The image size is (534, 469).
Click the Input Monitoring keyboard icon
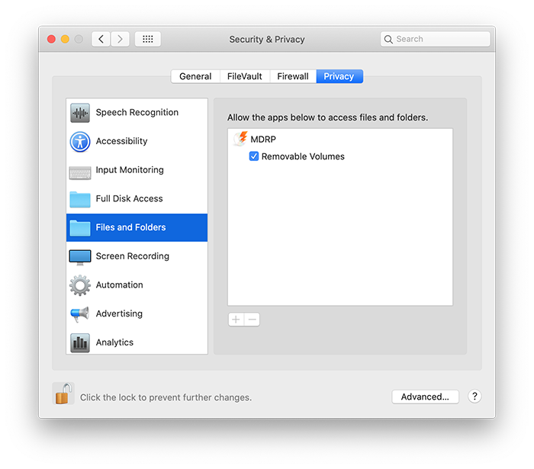click(80, 172)
